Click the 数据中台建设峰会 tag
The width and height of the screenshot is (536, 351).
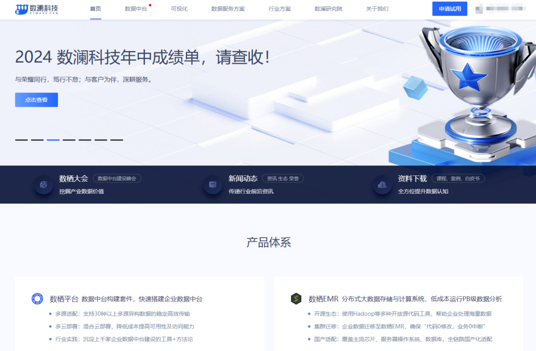(117, 179)
